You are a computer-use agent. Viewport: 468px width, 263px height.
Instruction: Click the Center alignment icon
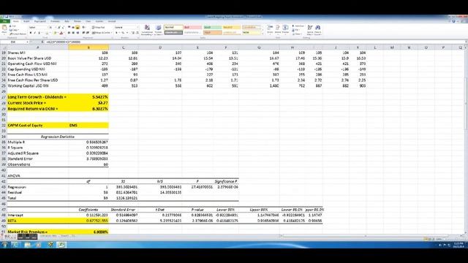[73, 33]
